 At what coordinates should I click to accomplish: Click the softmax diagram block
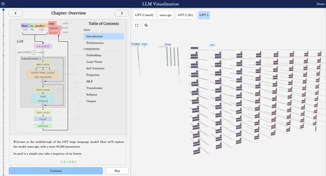click(x=43, y=126)
